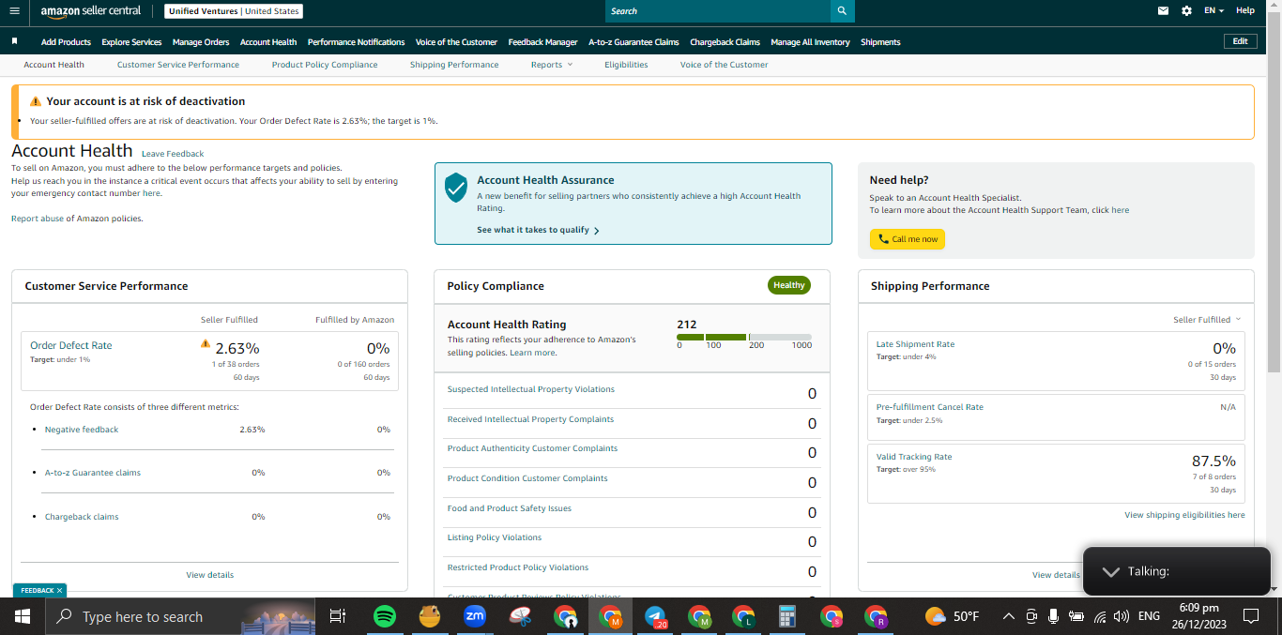Click the magnifier search button
The height and width of the screenshot is (635, 1282).
point(842,11)
